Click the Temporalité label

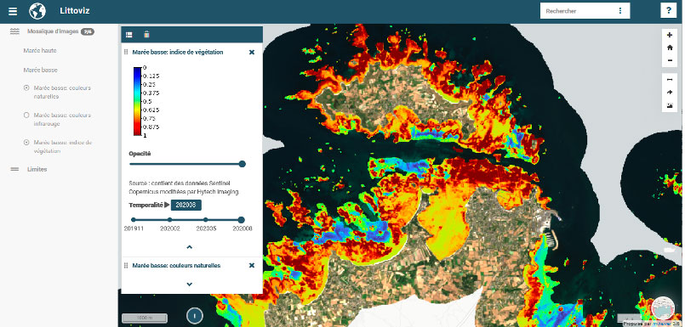pyautogui.click(x=146, y=205)
